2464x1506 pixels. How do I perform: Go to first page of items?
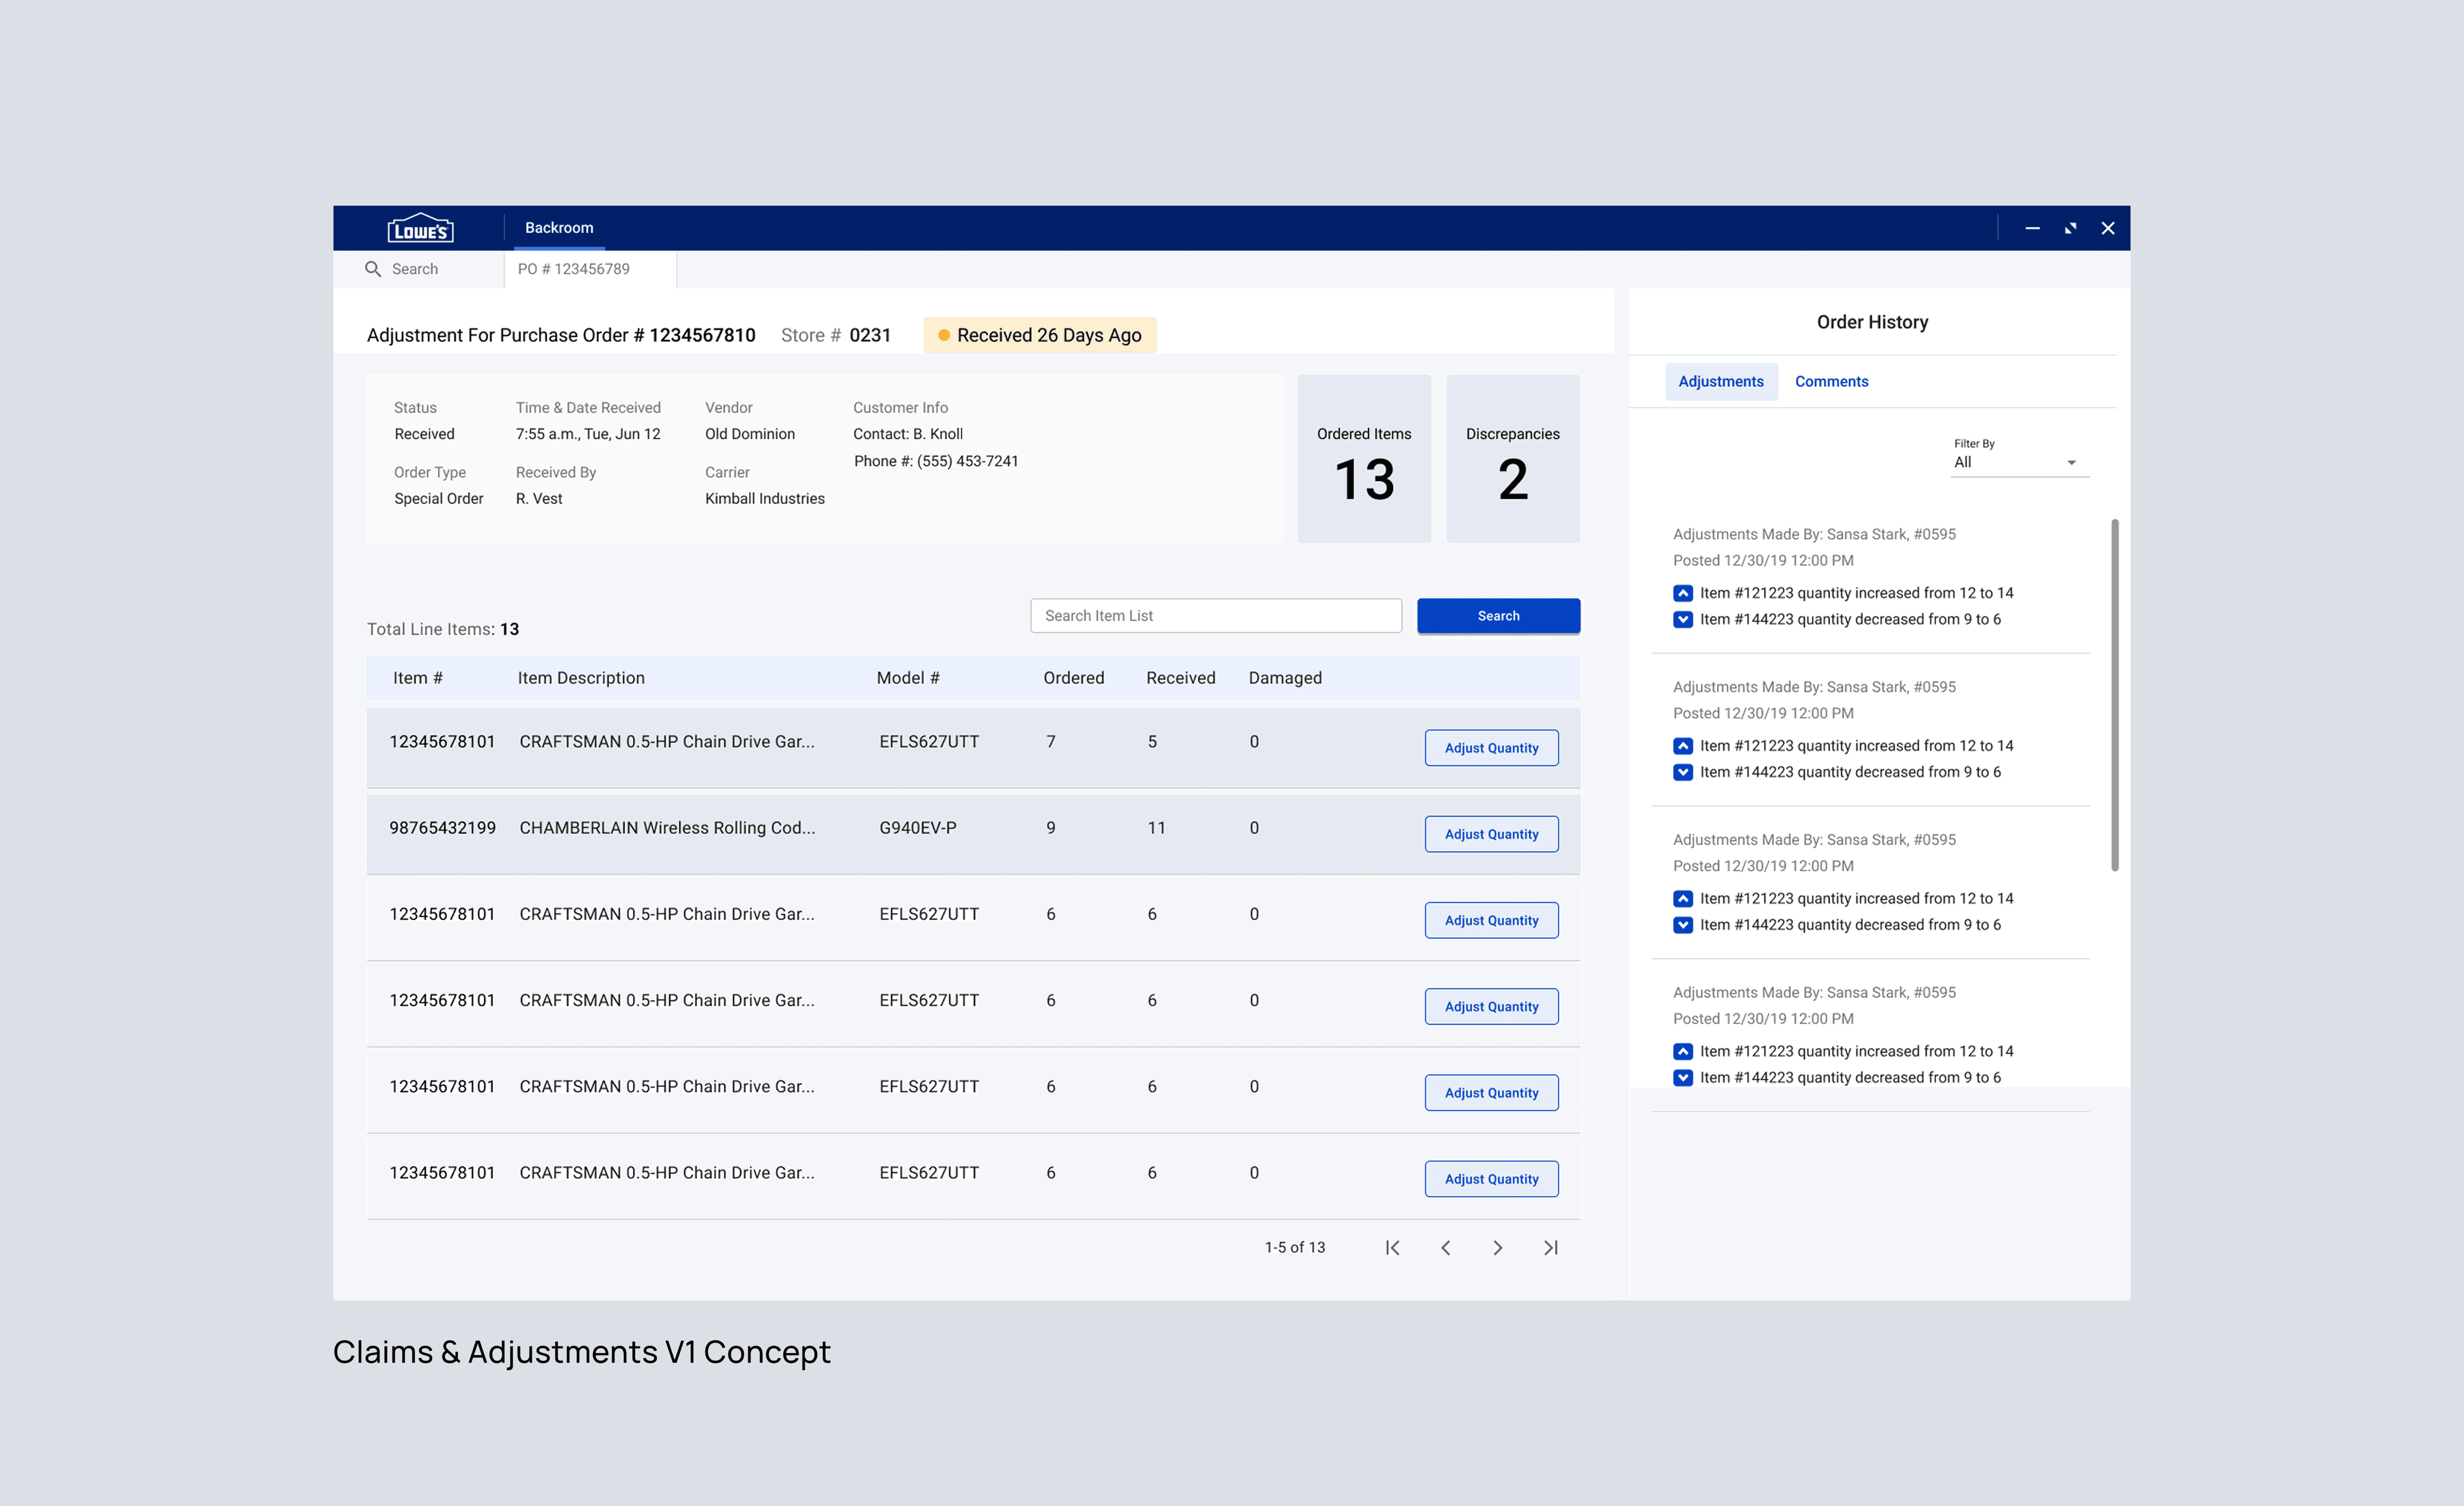(x=1392, y=1247)
